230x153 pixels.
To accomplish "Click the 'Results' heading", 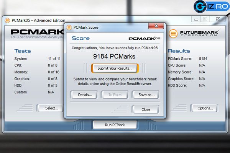I will (x=179, y=51).
